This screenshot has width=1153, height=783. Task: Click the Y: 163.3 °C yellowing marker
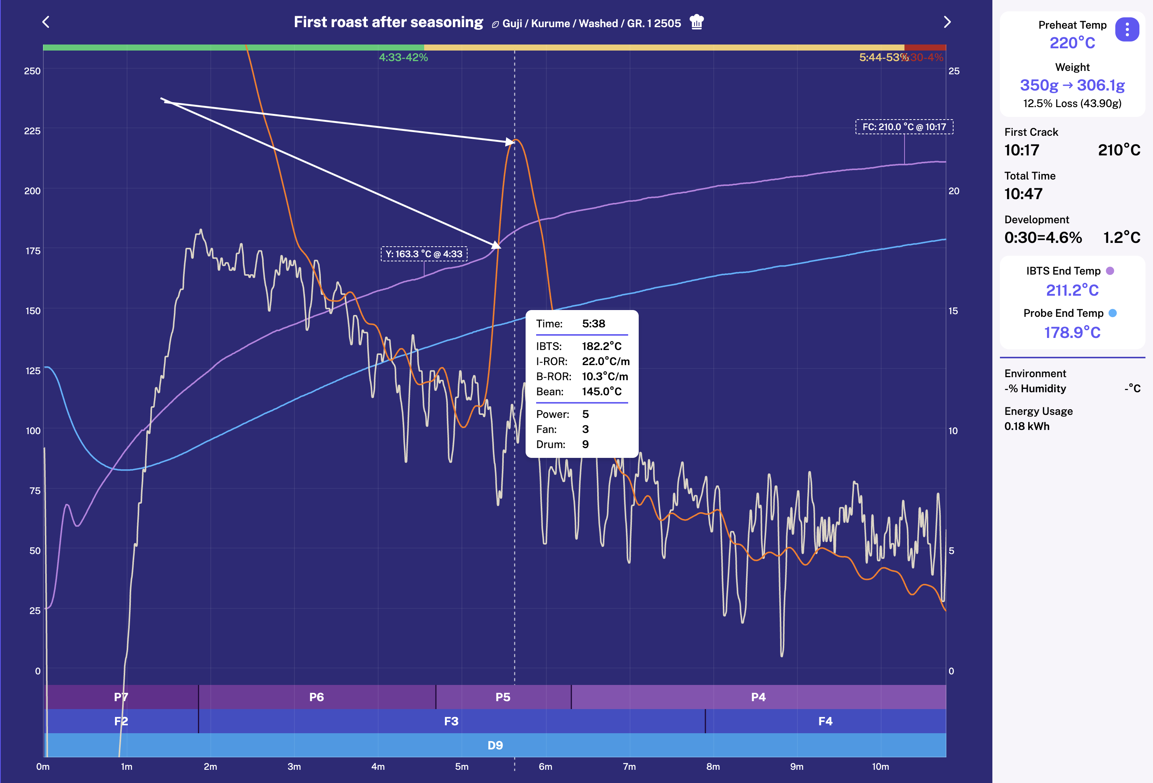pos(424,254)
